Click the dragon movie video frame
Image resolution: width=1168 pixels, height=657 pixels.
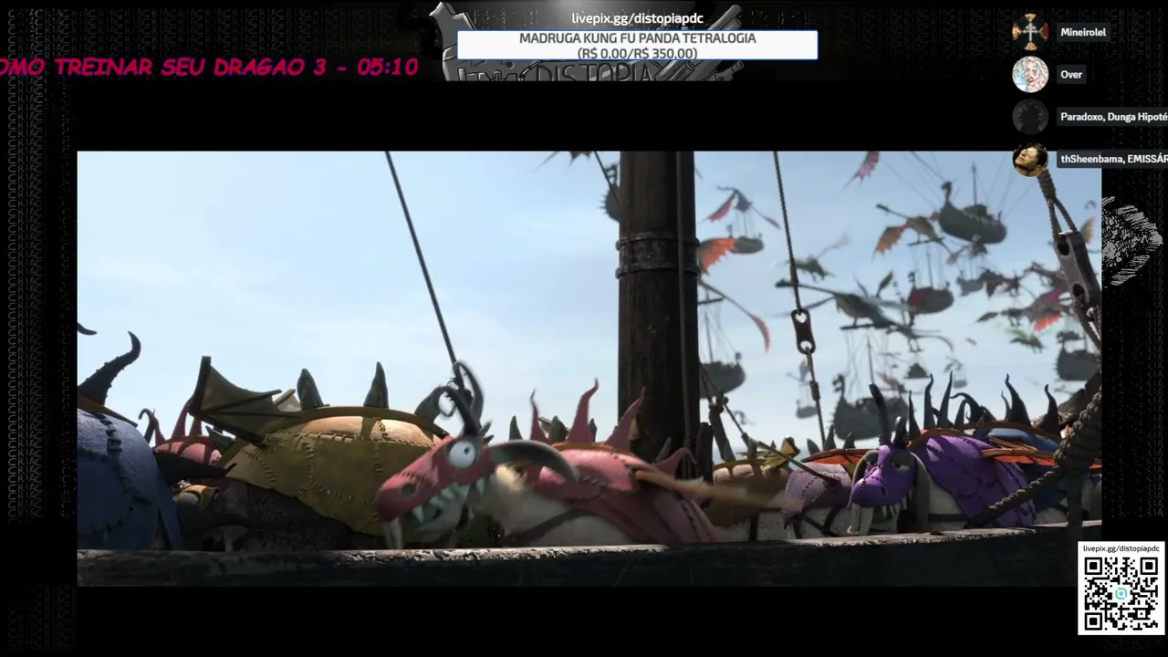[589, 369]
